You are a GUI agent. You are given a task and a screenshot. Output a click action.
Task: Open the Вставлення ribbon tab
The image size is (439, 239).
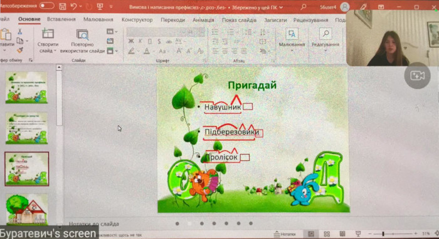[x=61, y=19]
